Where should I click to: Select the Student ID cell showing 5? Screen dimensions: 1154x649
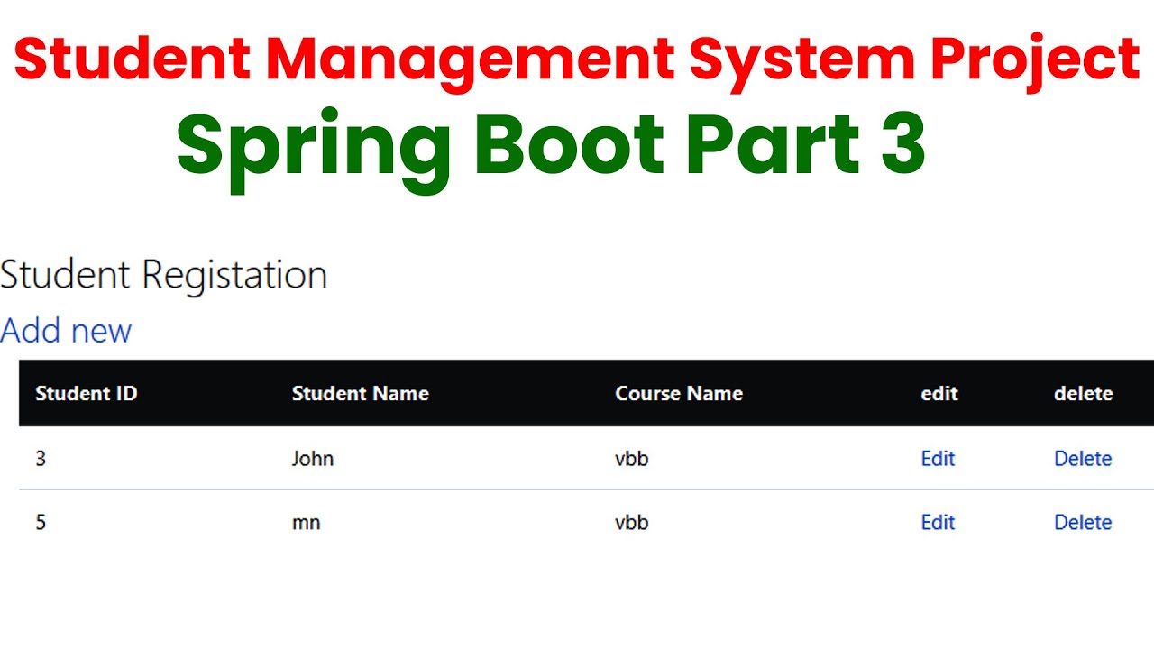click(x=41, y=523)
